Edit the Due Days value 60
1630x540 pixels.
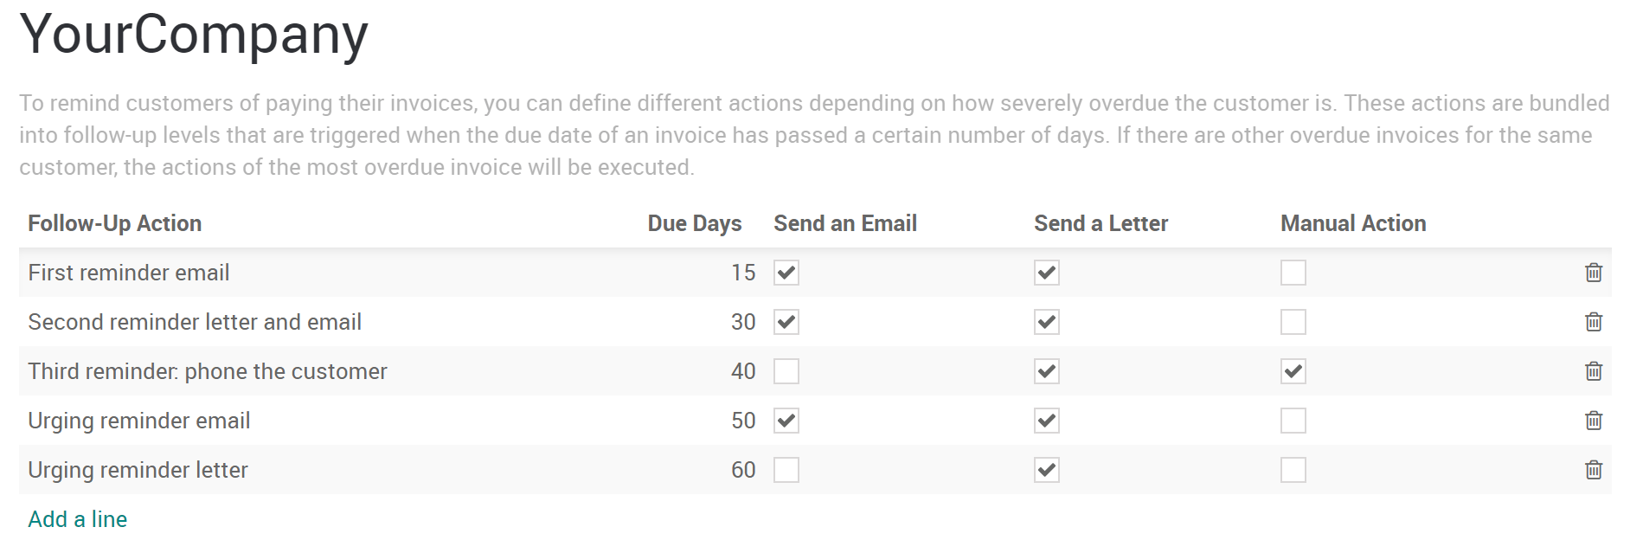[x=742, y=470]
